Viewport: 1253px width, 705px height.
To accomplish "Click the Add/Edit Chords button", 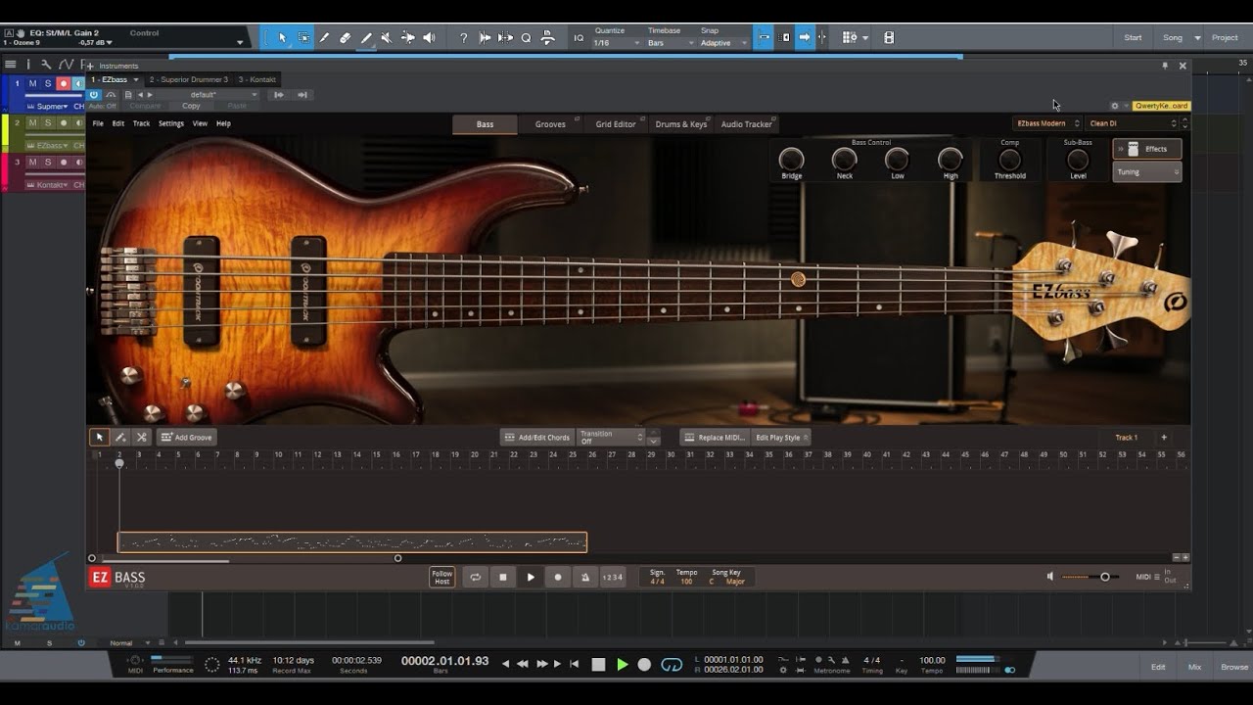I will (x=536, y=438).
